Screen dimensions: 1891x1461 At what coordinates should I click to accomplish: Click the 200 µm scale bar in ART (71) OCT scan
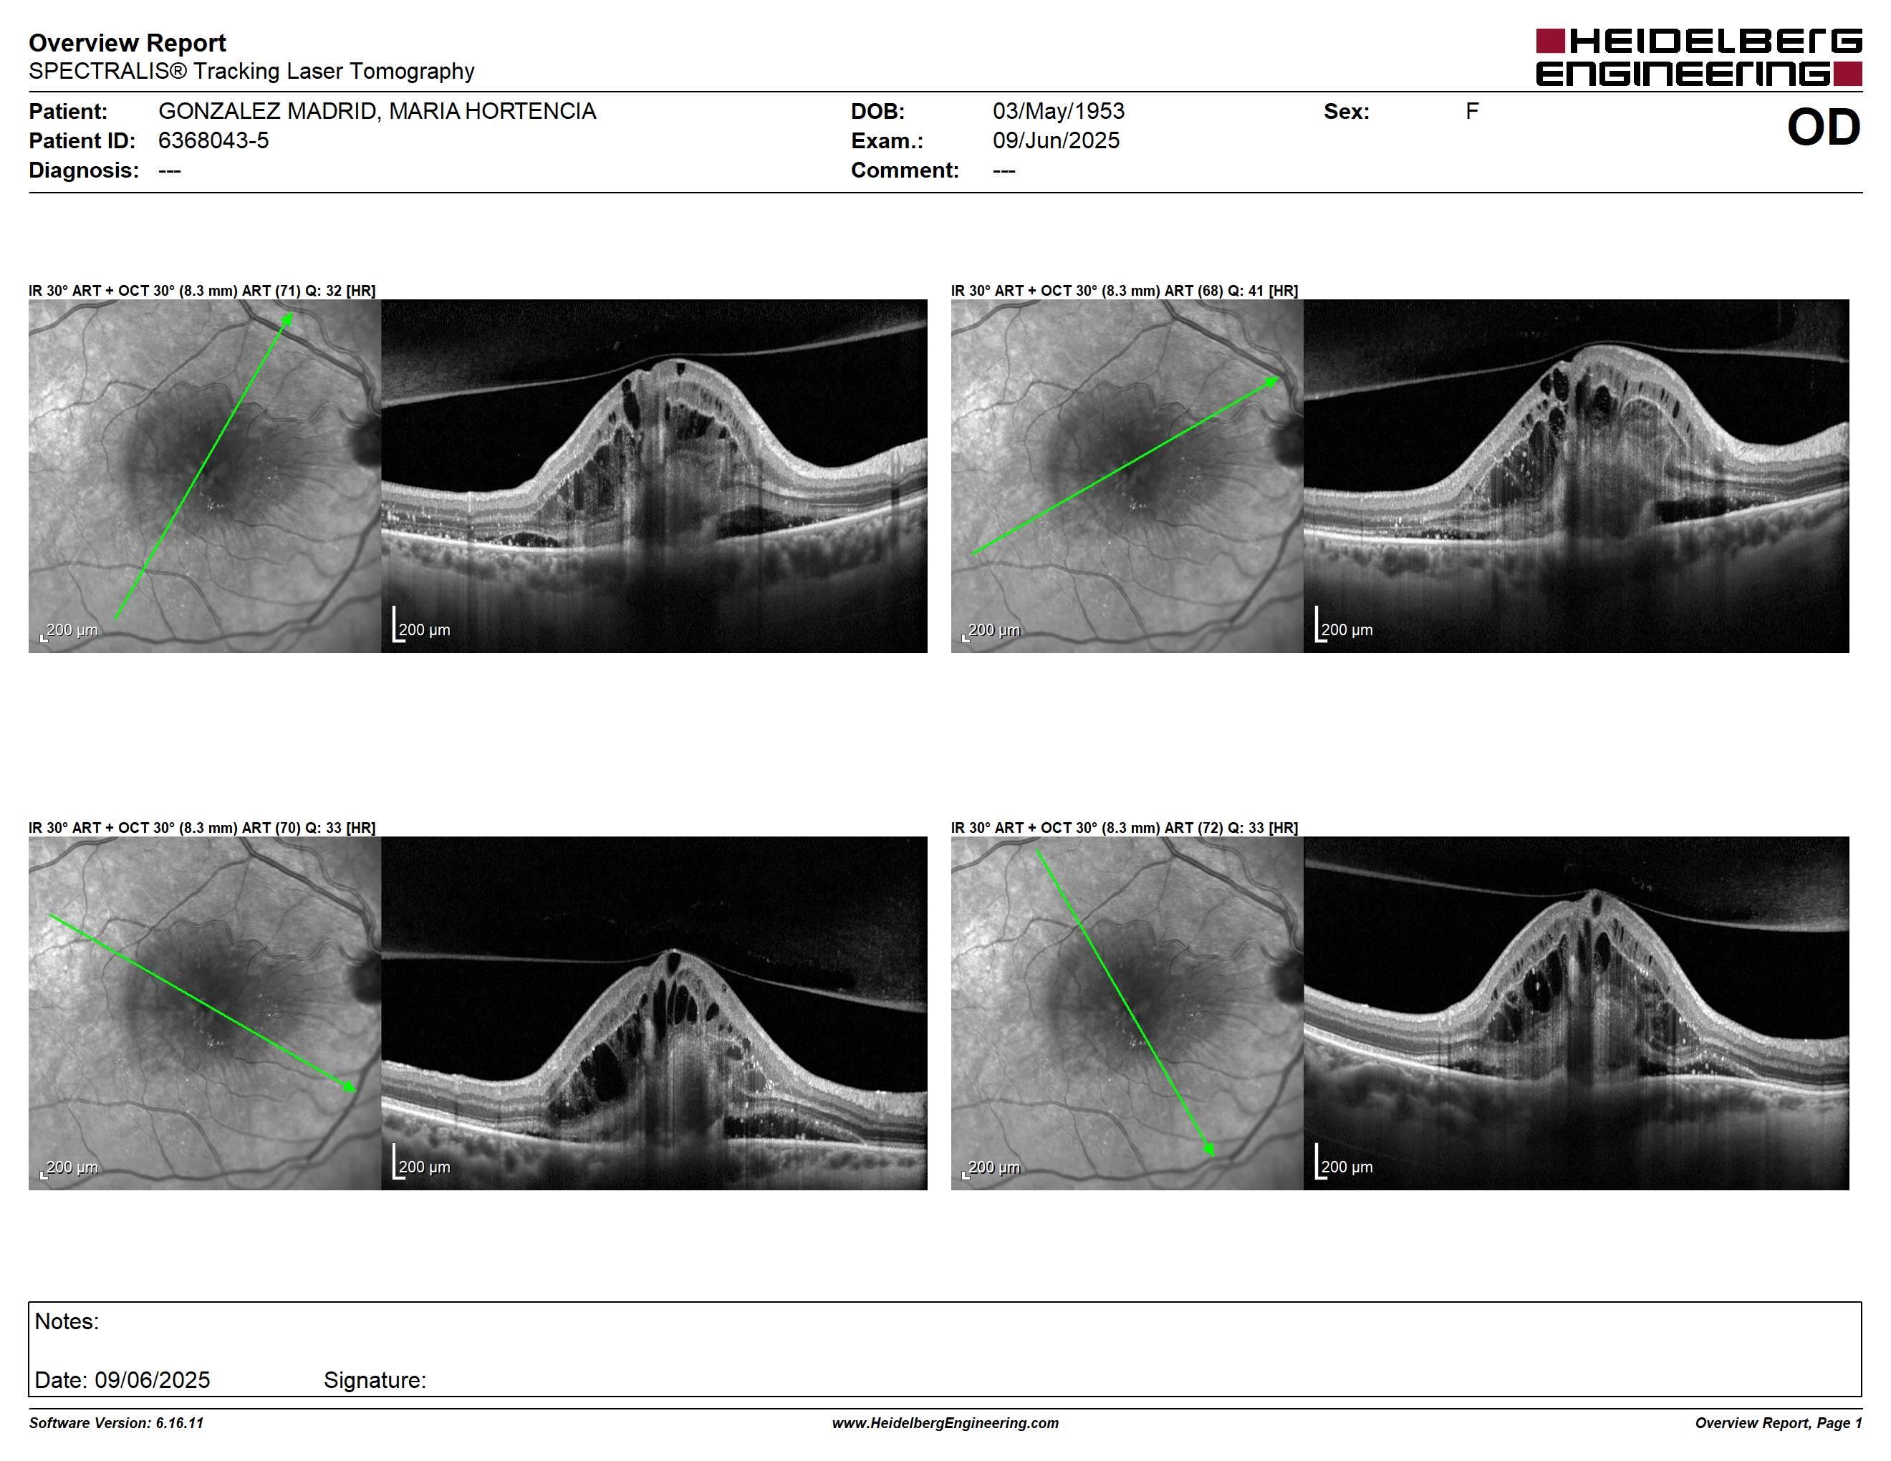point(422,625)
